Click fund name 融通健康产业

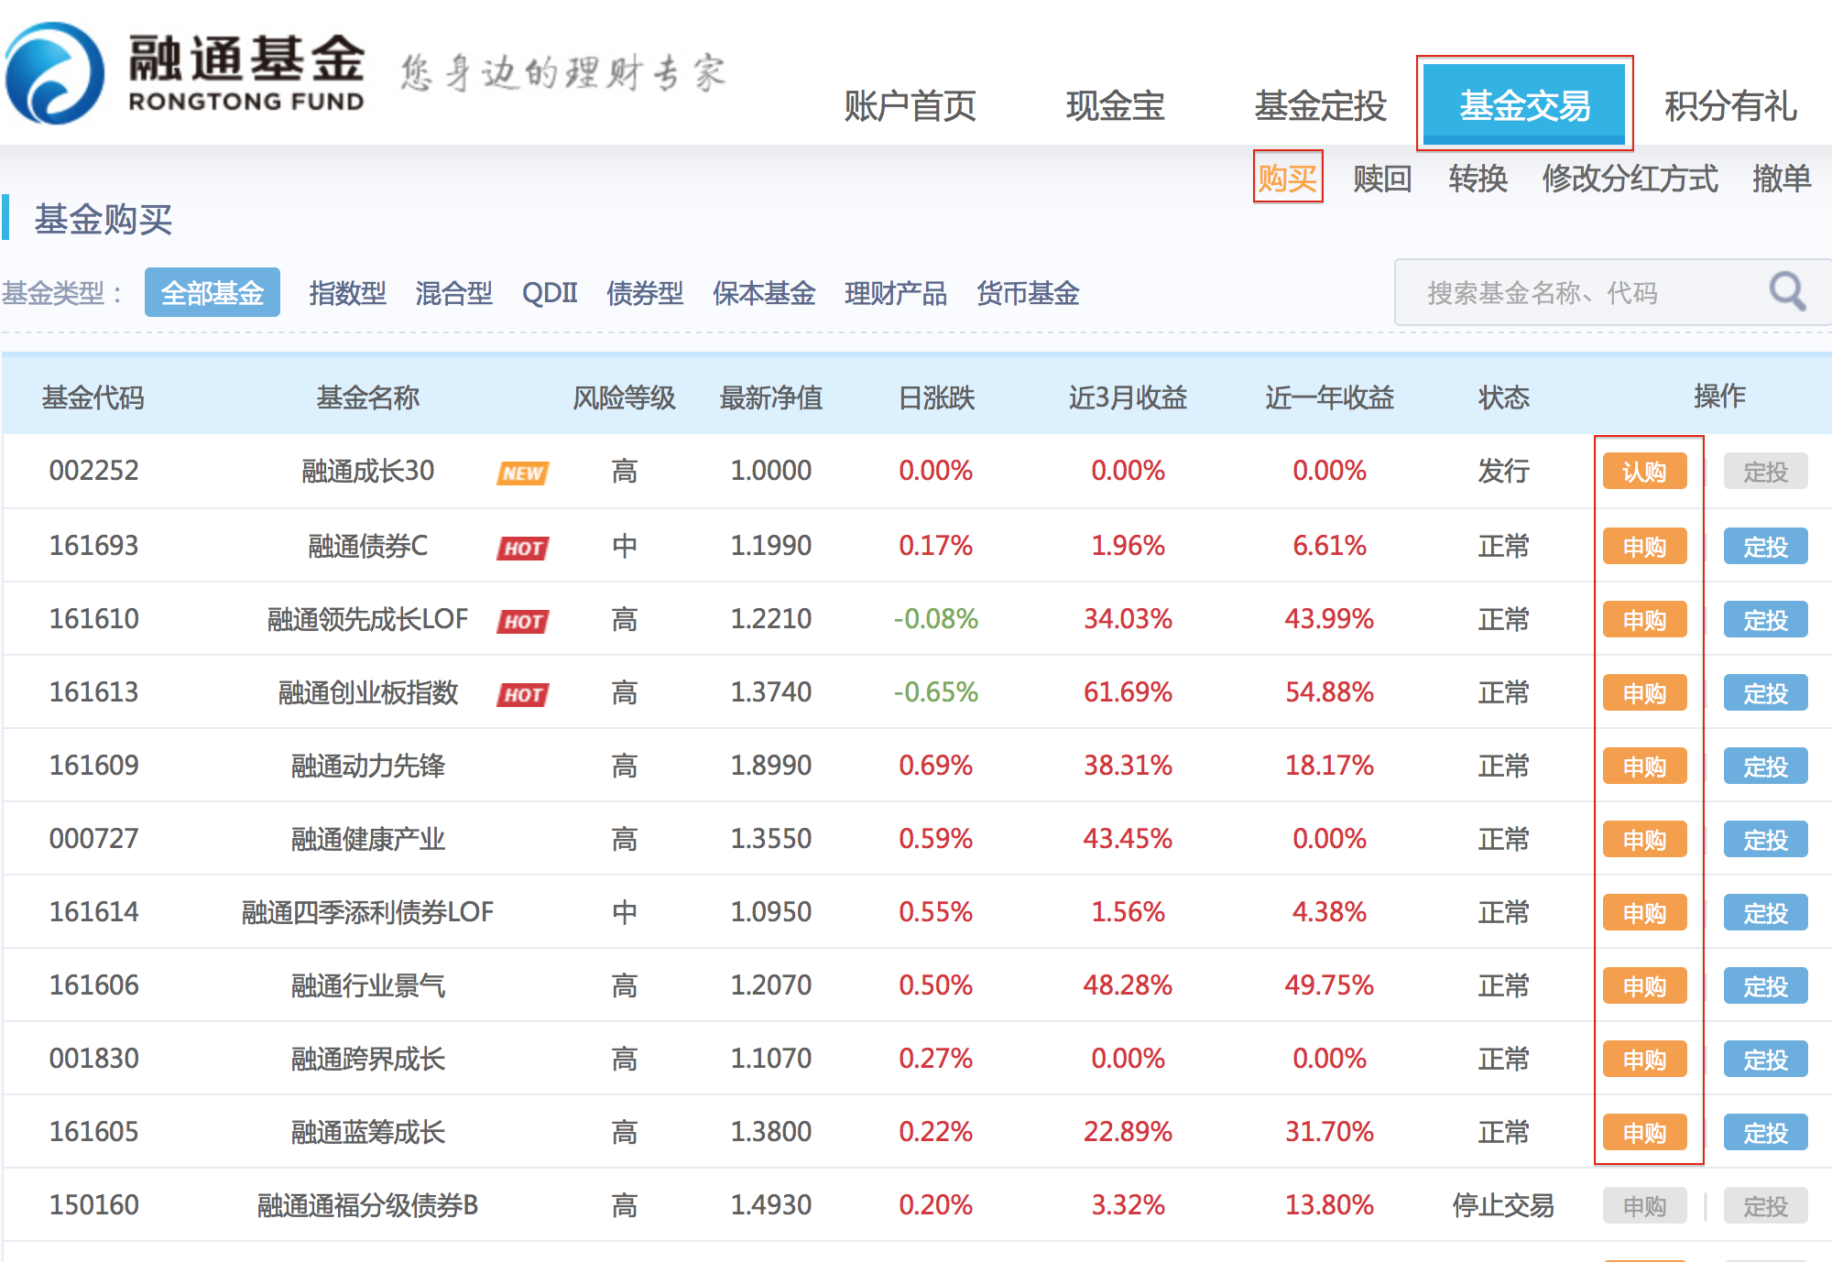(368, 839)
